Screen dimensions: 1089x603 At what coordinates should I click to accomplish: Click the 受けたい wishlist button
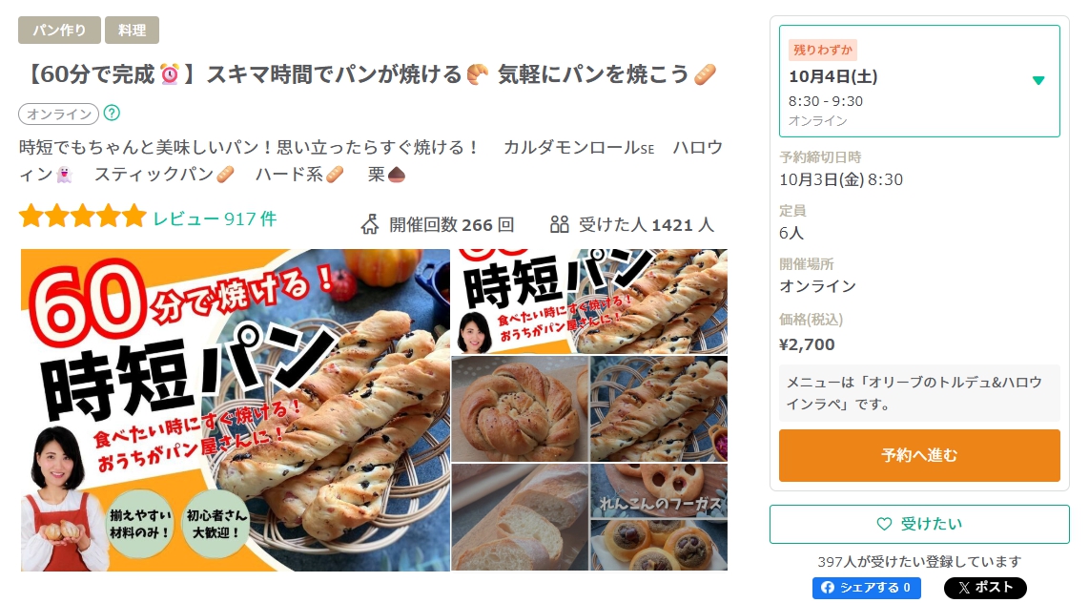click(919, 524)
